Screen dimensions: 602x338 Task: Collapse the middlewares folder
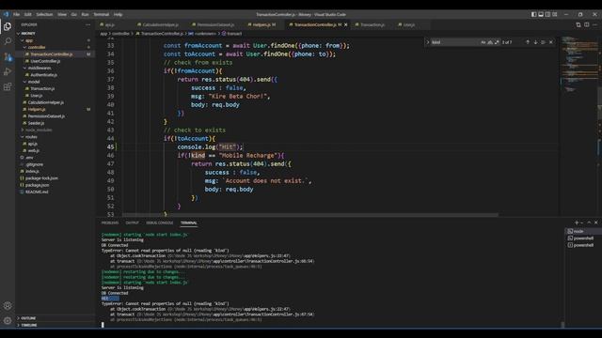[40, 68]
